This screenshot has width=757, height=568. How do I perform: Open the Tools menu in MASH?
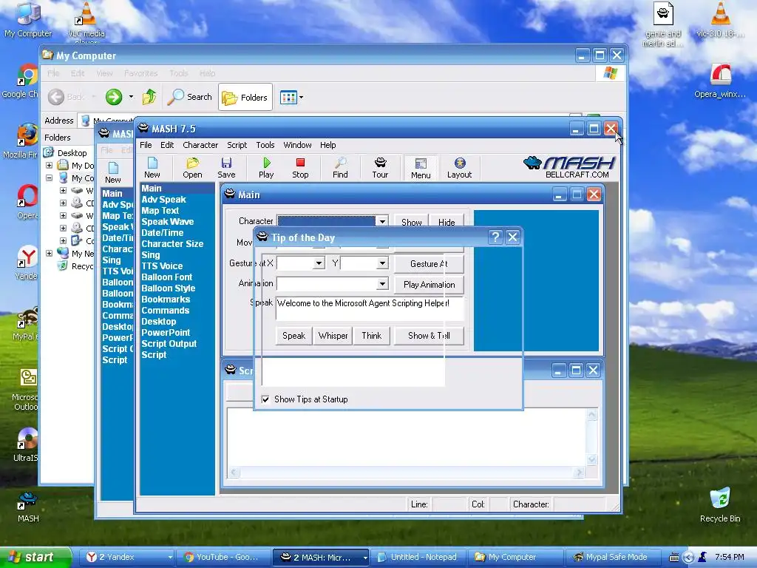tap(265, 145)
